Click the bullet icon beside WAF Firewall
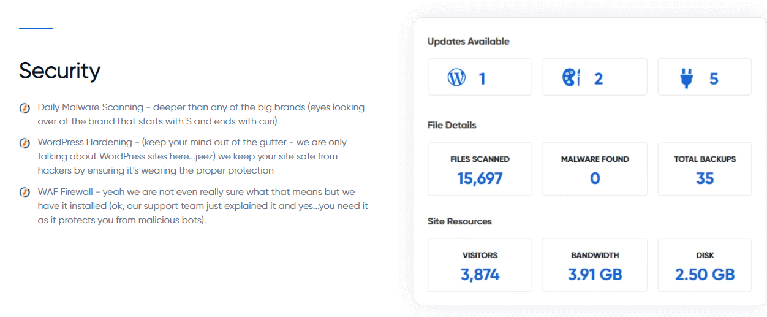Image resolution: width=767 pixels, height=317 pixels. coord(25,193)
